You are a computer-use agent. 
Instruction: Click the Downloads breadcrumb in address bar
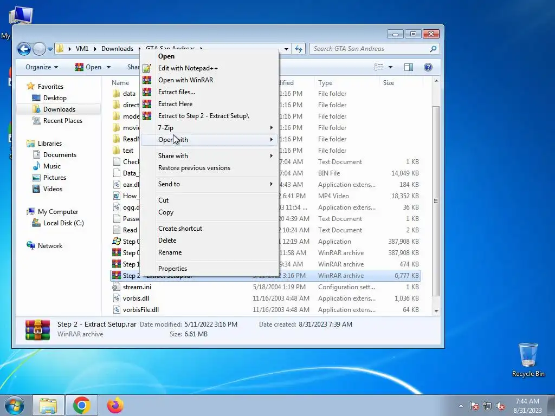117,49
